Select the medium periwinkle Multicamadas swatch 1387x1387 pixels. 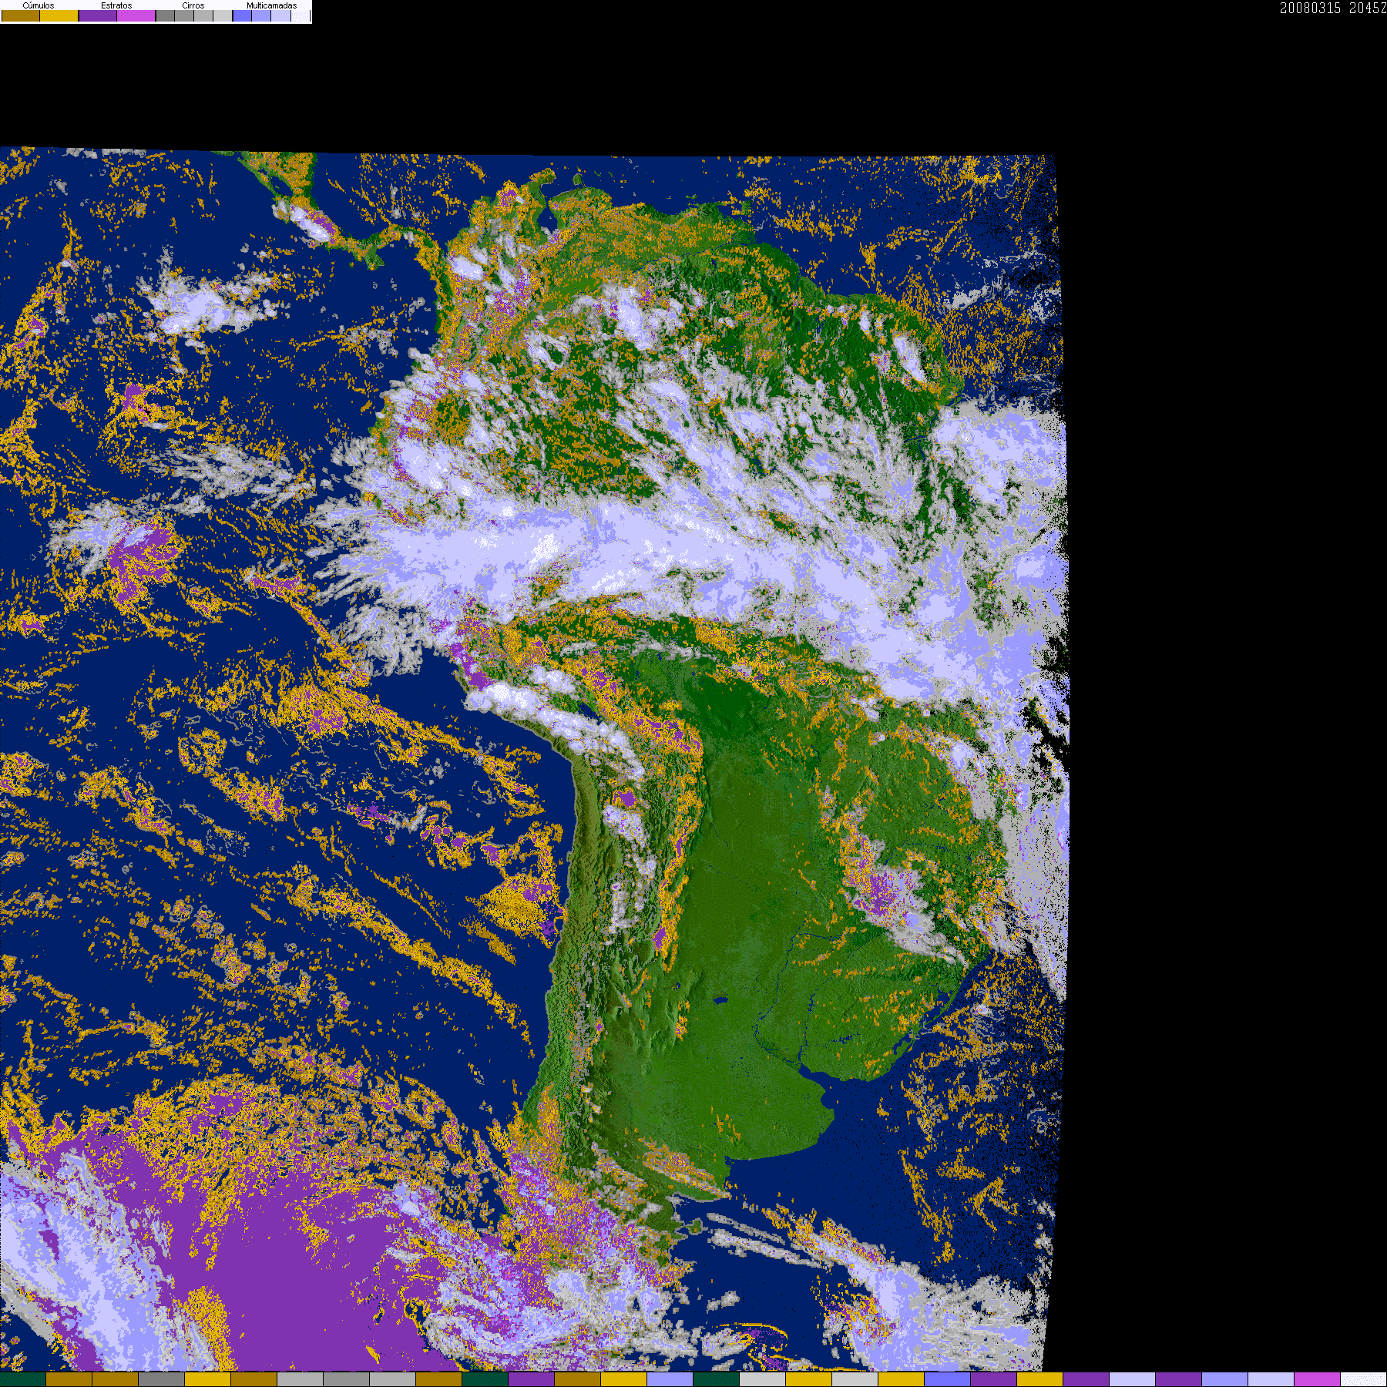(x=261, y=15)
